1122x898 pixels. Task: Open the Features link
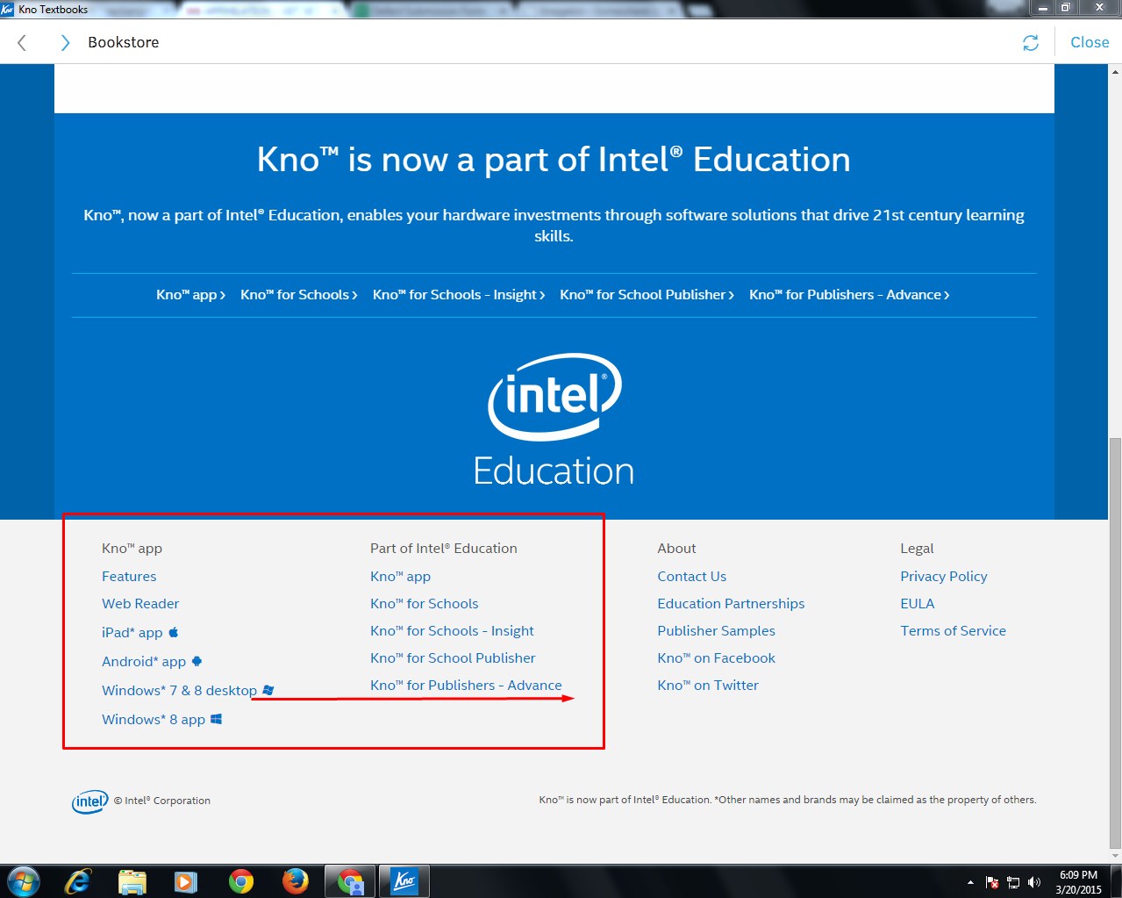tap(129, 577)
